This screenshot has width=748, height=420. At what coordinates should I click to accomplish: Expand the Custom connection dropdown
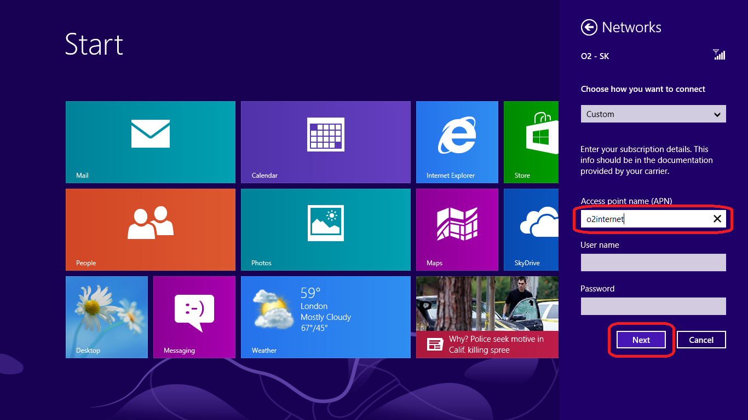653,114
